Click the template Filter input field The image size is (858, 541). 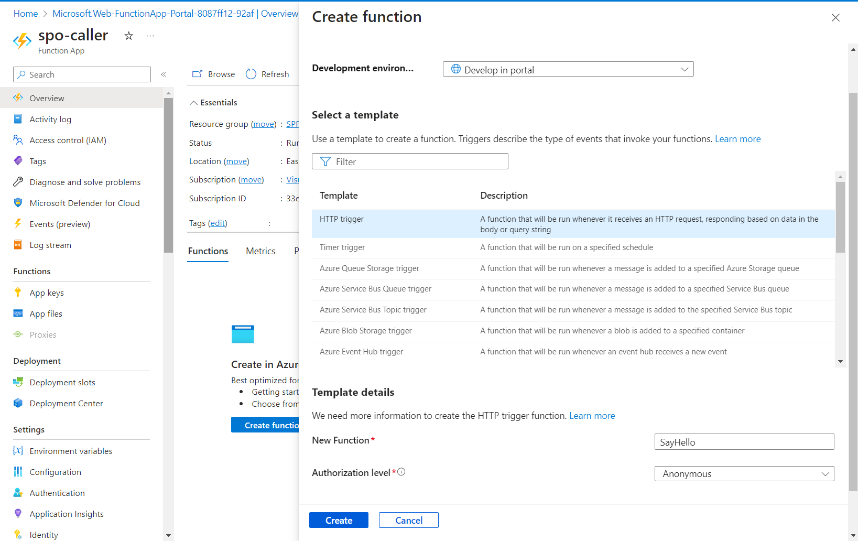(x=410, y=161)
